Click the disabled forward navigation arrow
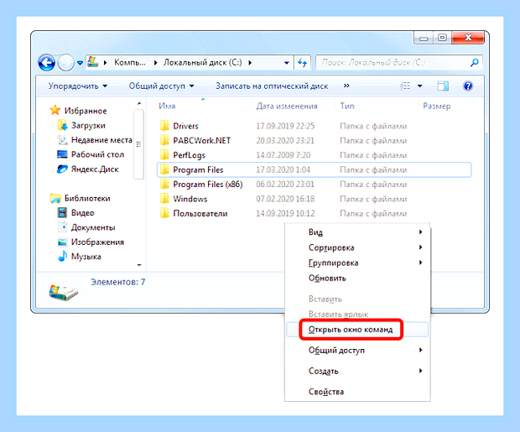520x432 pixels. pos(65,62)
